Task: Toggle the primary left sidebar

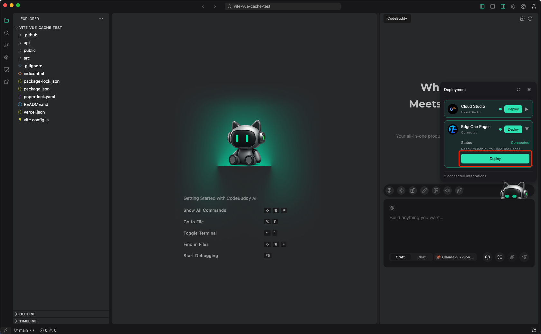Action: tap(482, 6)
